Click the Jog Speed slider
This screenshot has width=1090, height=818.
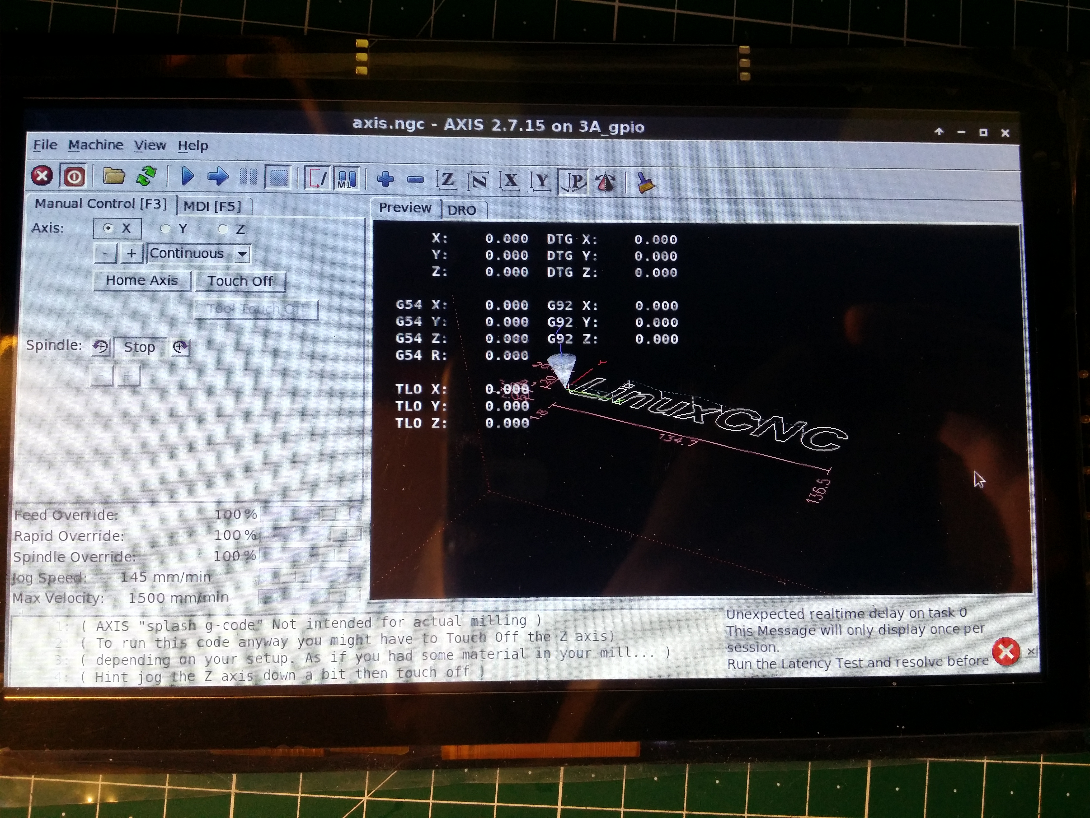click(x=297, y=576)
